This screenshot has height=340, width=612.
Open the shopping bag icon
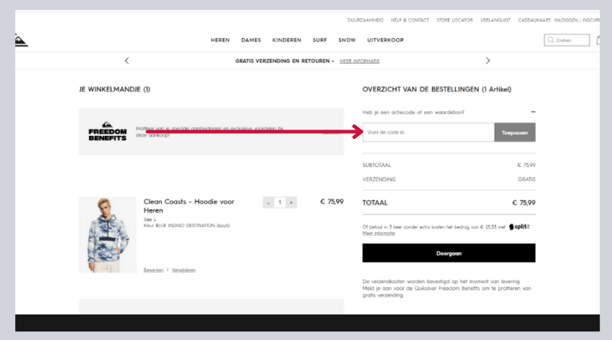point(598,40)
